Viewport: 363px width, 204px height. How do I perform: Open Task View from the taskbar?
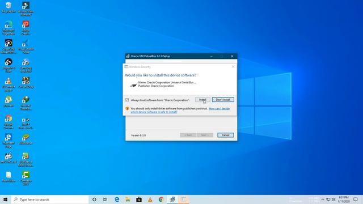coord(105,199)
